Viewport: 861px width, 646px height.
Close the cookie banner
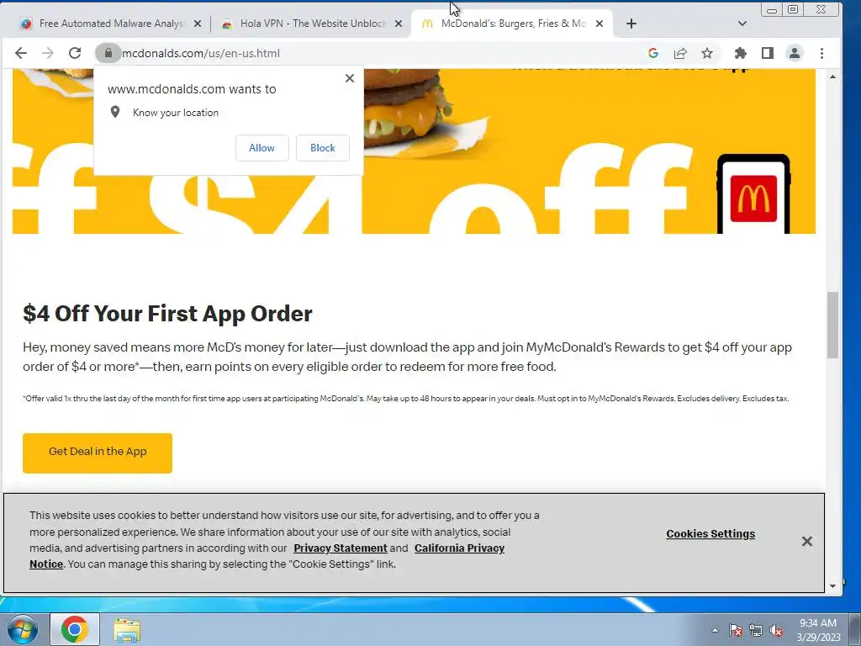(806, 541)
